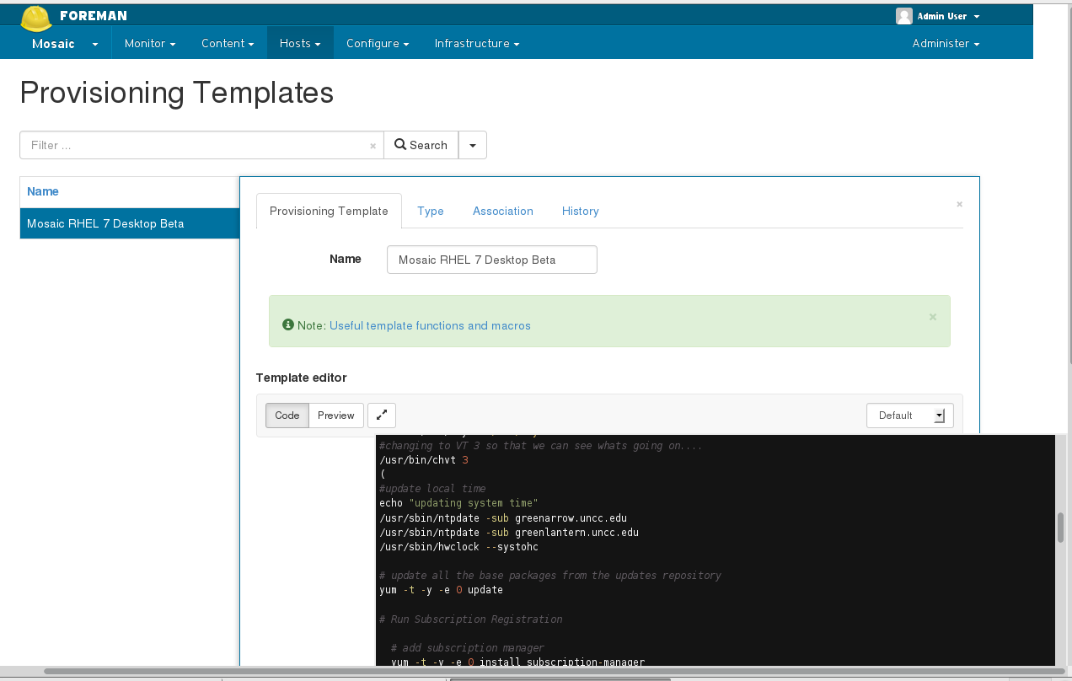Switch to the Provisioning Template tab

click(x=329, y=211)
